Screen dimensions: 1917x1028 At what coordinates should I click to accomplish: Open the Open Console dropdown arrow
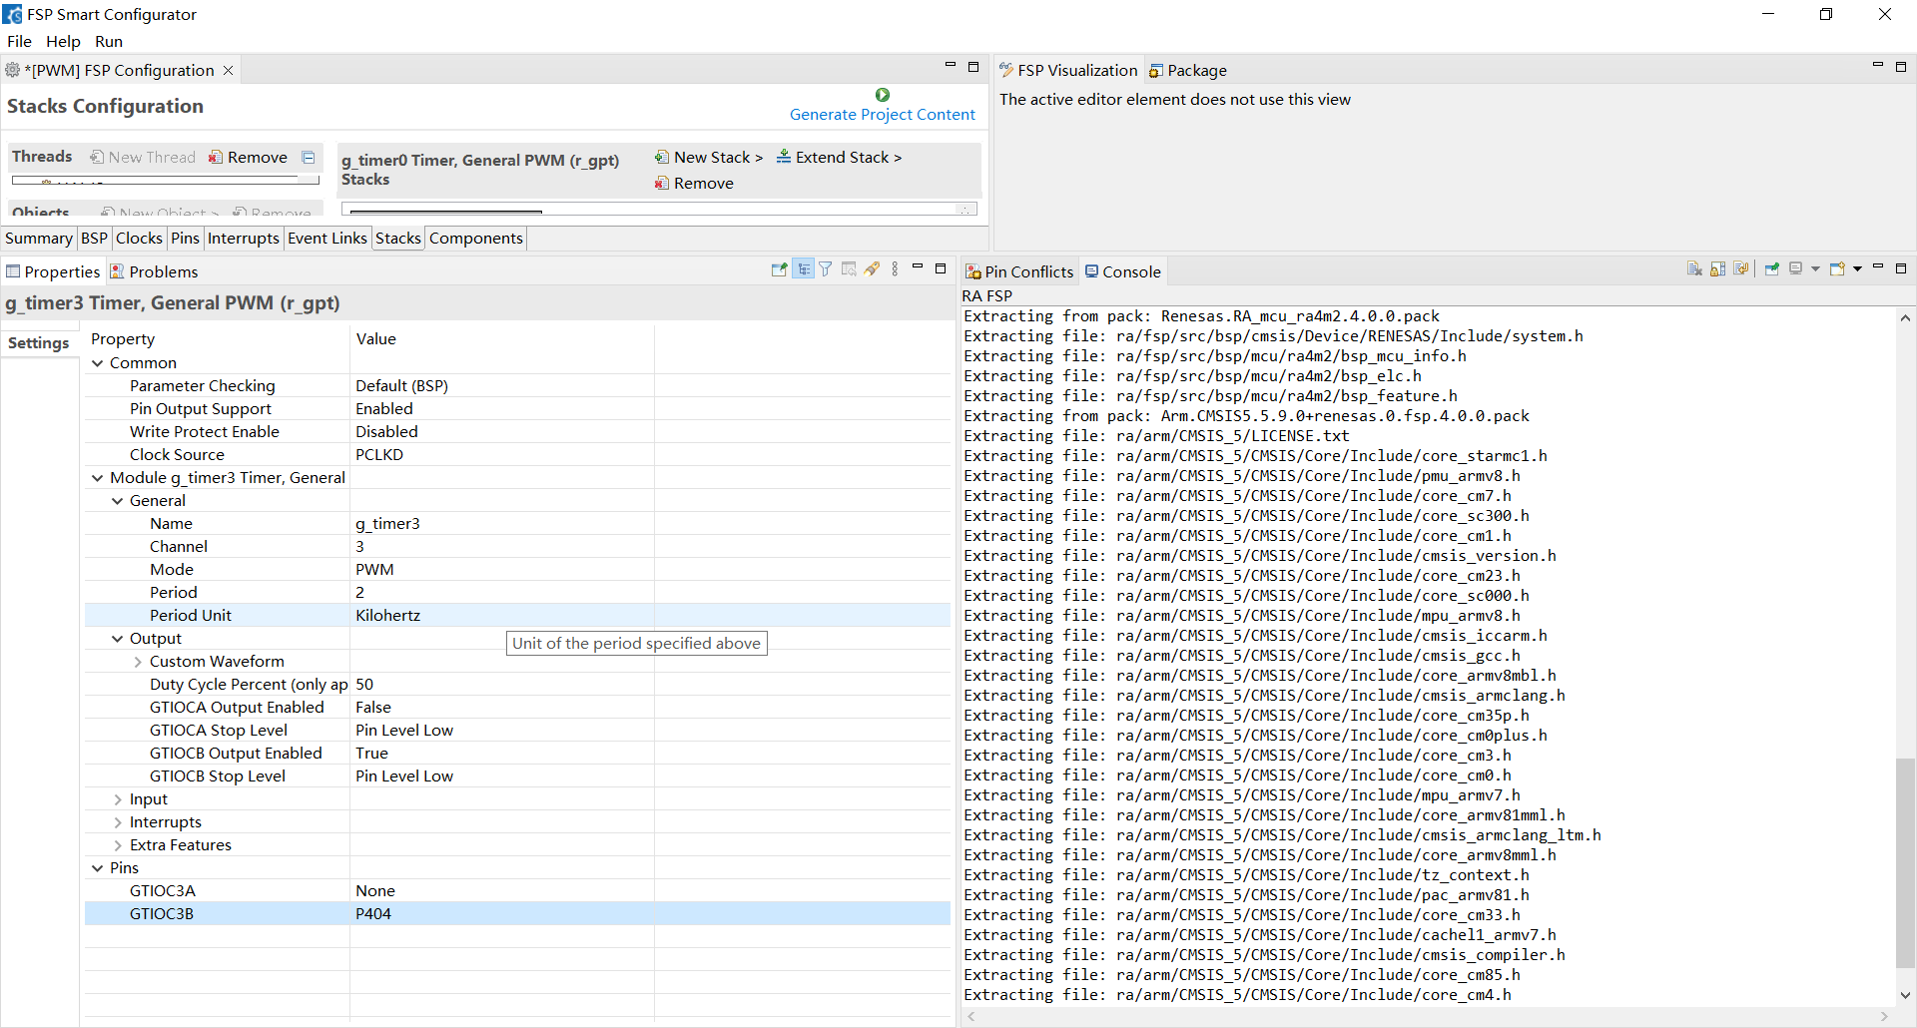[1857, 269]
